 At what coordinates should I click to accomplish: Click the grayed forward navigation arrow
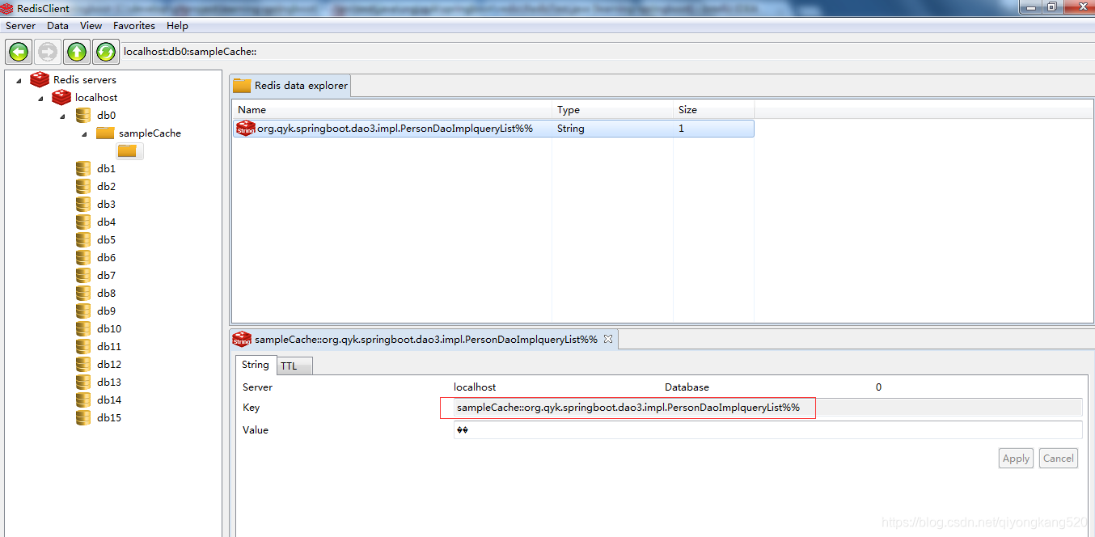(48, 52)
